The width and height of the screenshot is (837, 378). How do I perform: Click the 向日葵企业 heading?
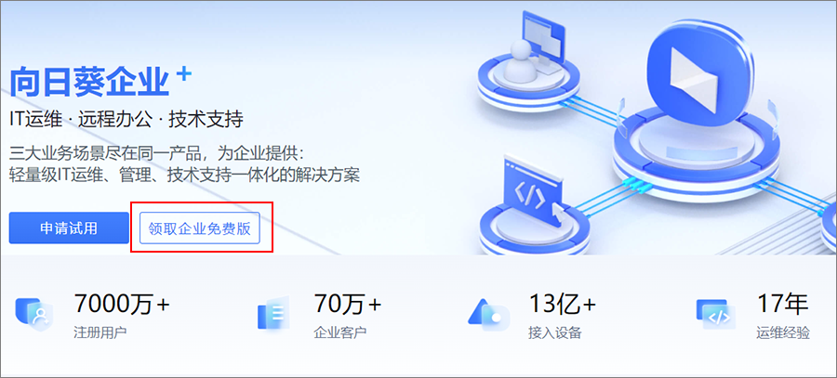coord(89,82)
